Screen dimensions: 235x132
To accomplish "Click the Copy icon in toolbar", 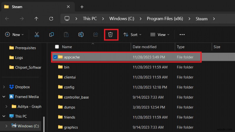I will [51, 35].
